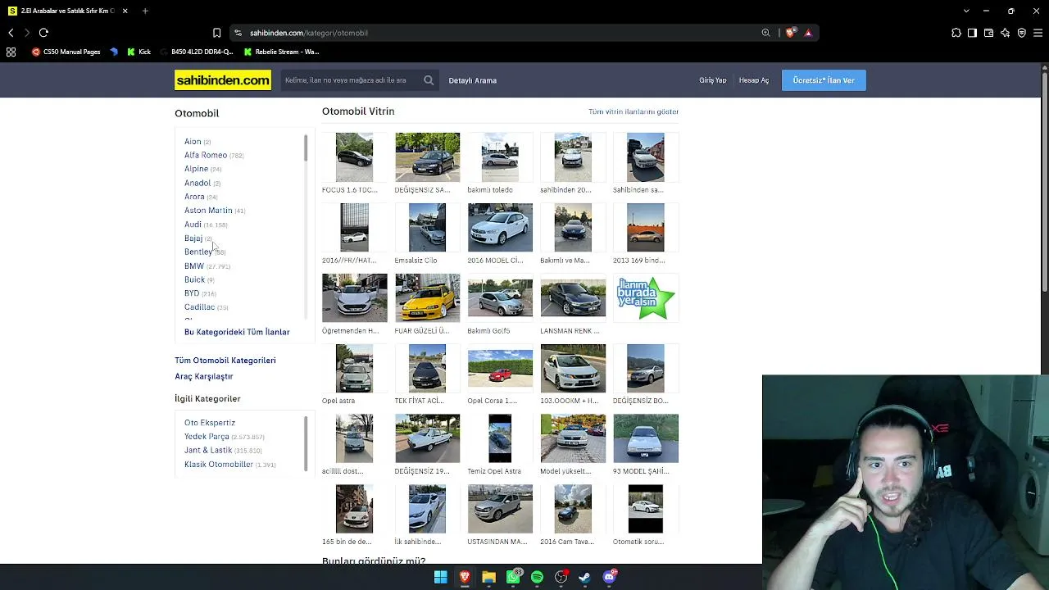Click the green star 'İlanım burada yer alsın'
The image size is (1049, 590).
click(x=646, y=297)
